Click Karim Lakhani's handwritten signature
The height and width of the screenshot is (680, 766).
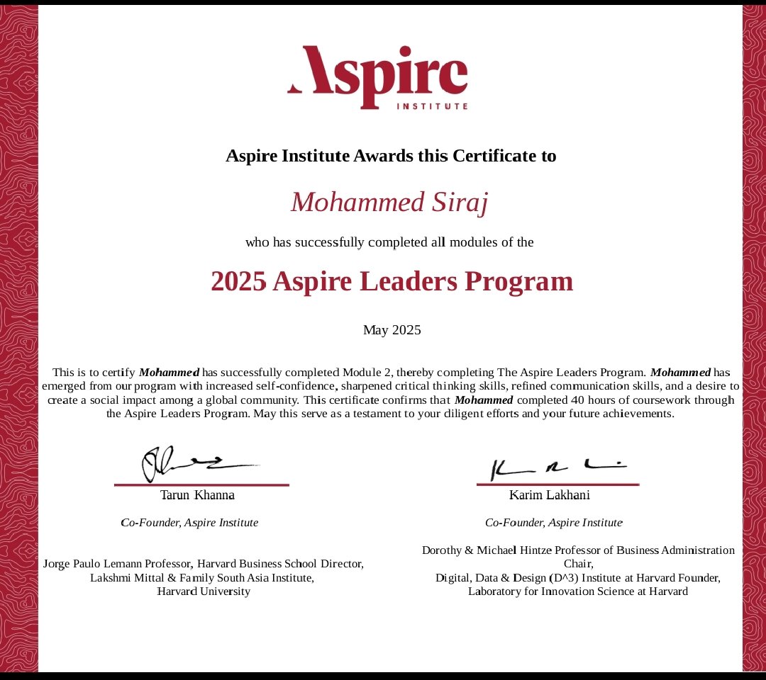pyautogui.click(x=558, y=469)
